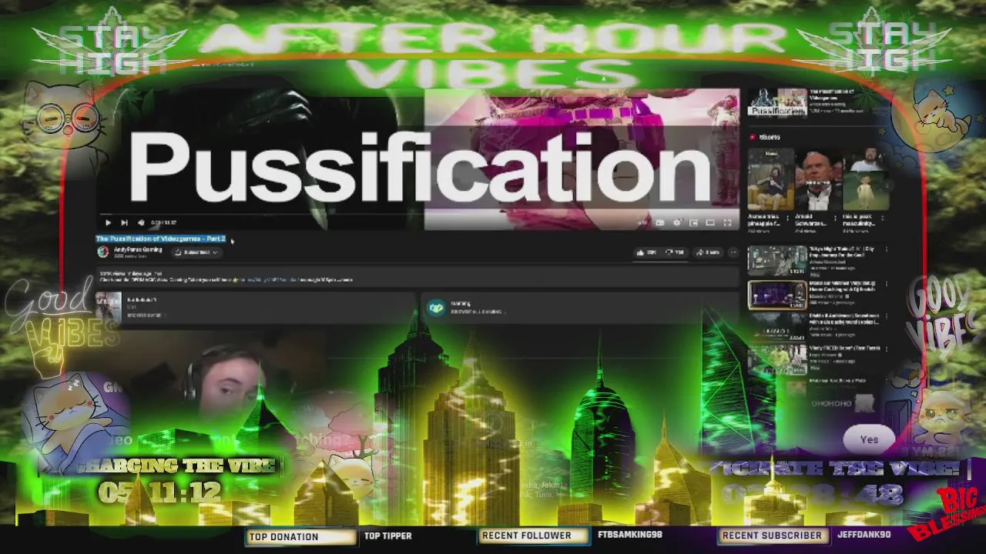This screenshot has height=554, width=986.
Task: Click the recent subscriber name JEFFDANK90
Action: coord(864,535)
